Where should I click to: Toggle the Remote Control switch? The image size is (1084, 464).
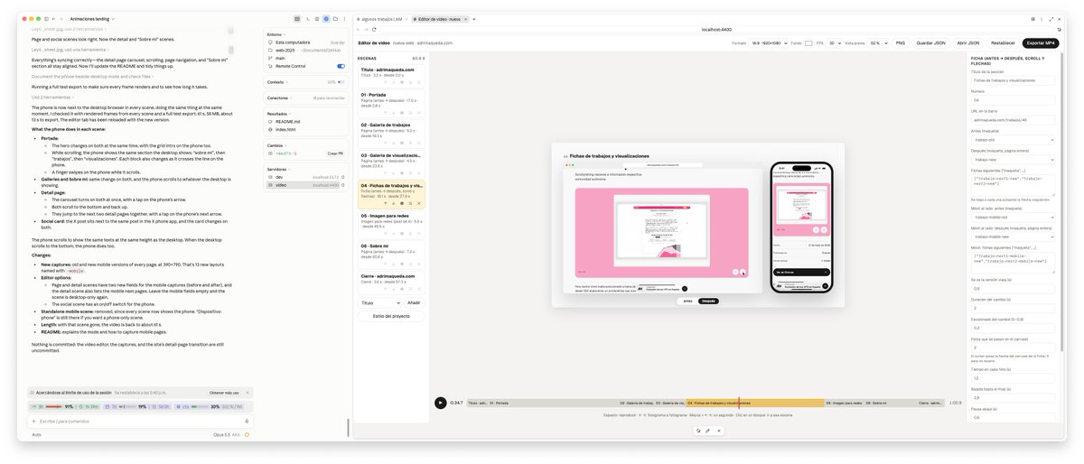341,66
